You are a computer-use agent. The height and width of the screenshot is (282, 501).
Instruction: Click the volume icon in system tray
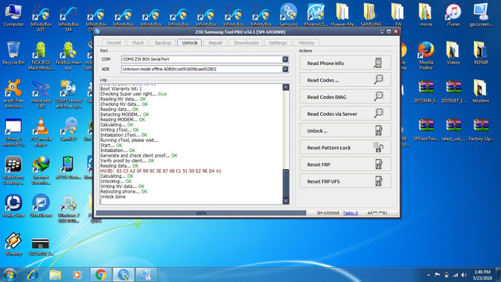pyautogui.click(x=464, y=275)
